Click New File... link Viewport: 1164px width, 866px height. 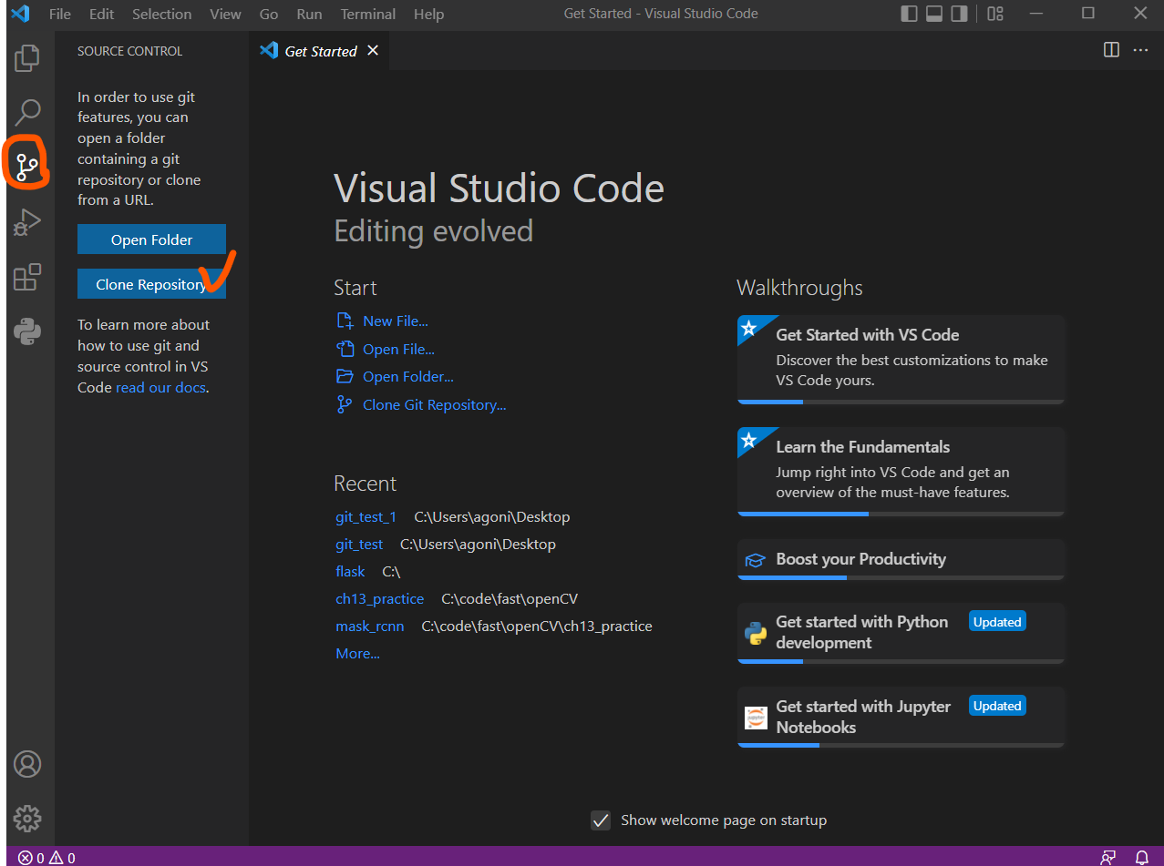pos(396,321)
